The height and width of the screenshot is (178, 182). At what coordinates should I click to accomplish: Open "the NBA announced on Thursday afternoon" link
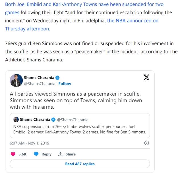point(133,21)
